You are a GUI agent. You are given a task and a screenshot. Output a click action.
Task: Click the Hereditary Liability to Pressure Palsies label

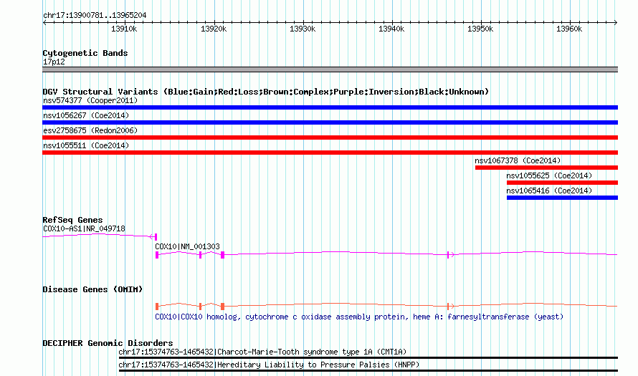pos(318,365)
